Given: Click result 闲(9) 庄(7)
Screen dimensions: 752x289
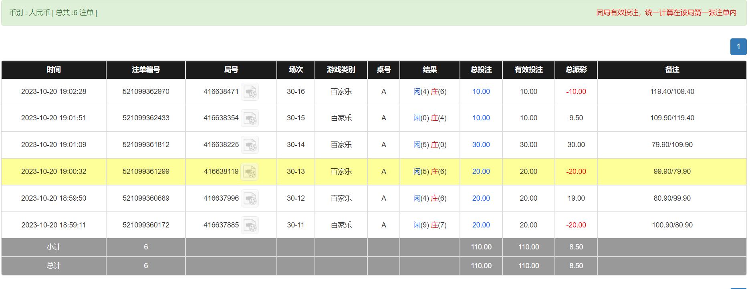Looking at the screenshot, I should point(430,225).
